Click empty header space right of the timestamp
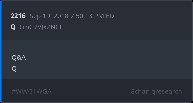 (x=152, y=16)
